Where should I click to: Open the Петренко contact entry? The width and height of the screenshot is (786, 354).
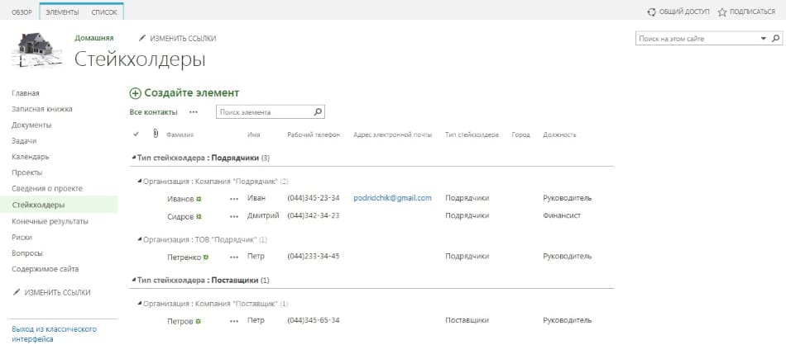pyautogui.click(x=184, y=257)
